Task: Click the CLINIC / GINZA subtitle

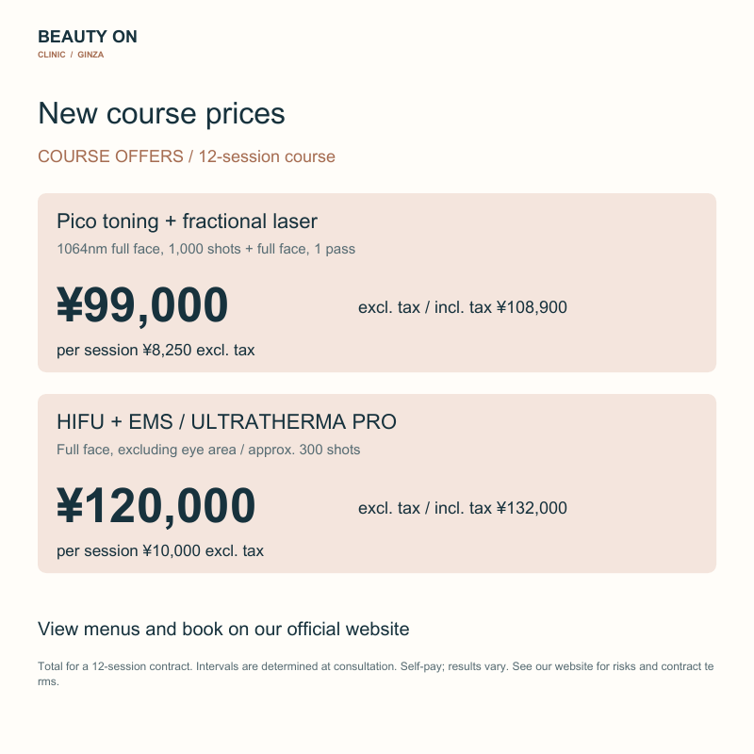Action: (x=71, y=55)
